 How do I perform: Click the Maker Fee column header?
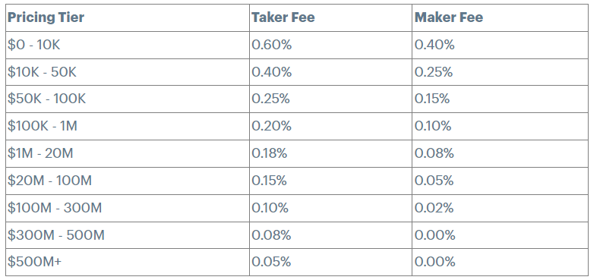click(449, 17)
